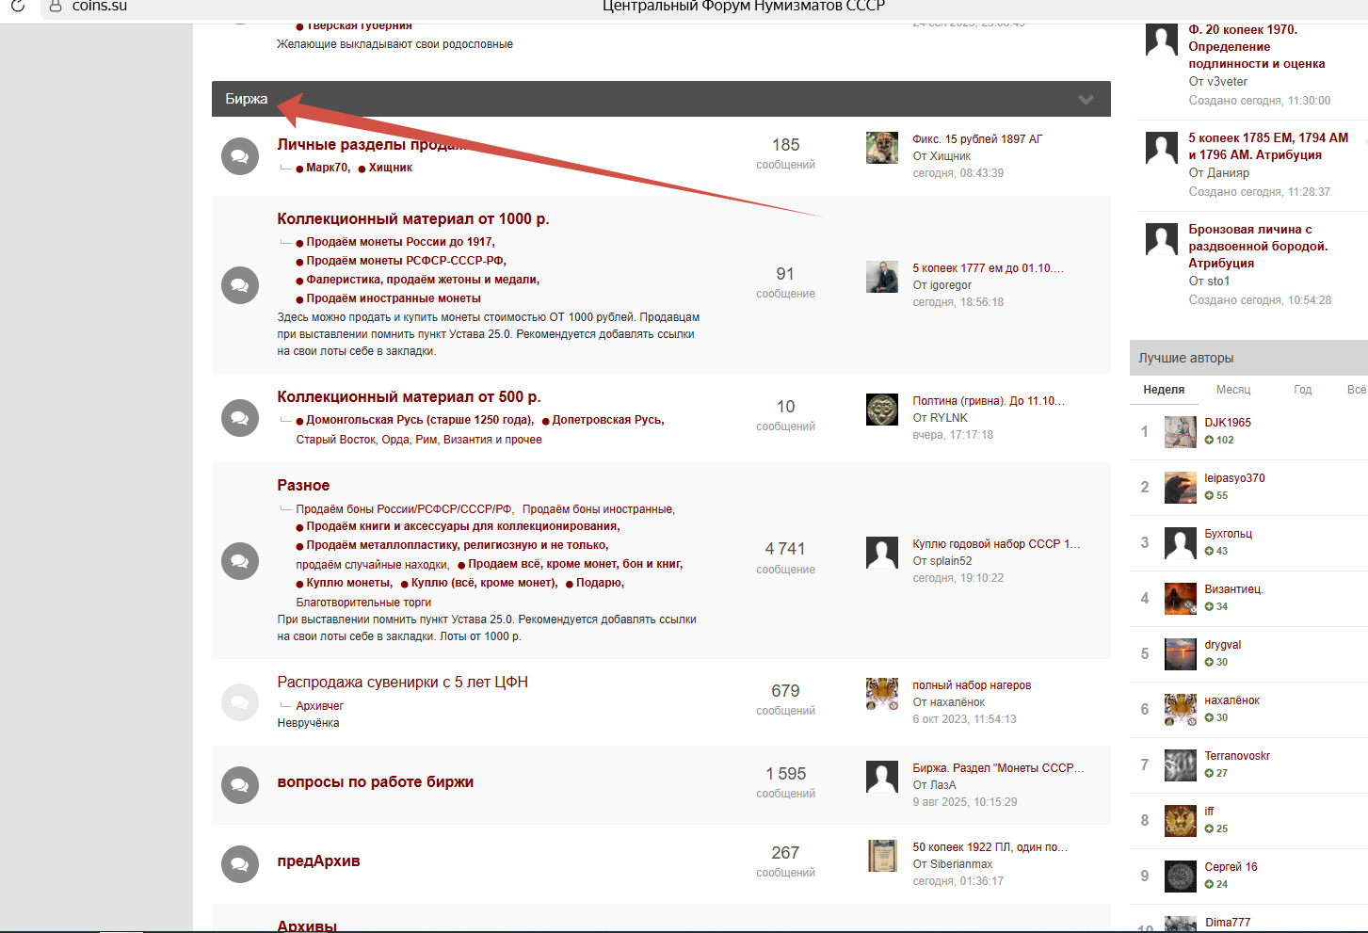
Task: Click forum icon beside вопросы по работе биржи
Action: click(x=240, y=784)
